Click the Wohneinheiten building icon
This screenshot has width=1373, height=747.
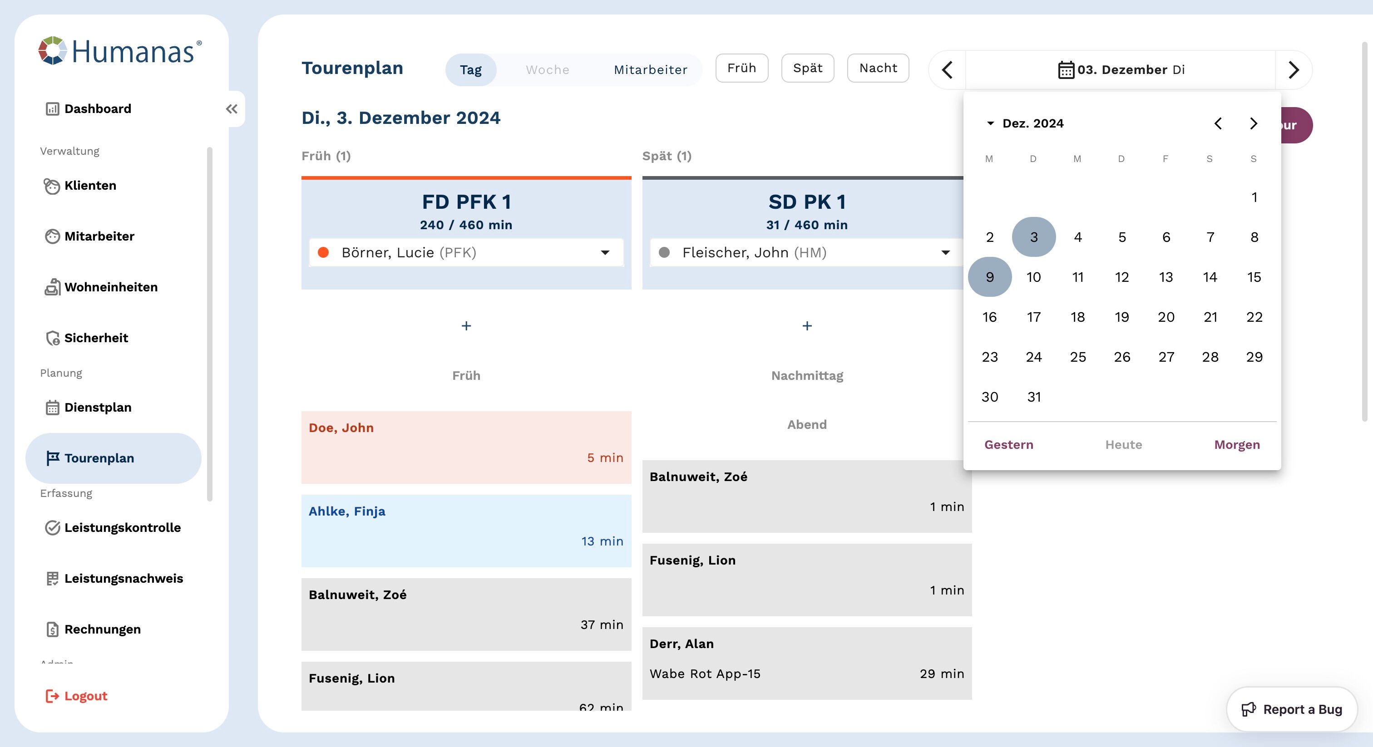[52, 287]
